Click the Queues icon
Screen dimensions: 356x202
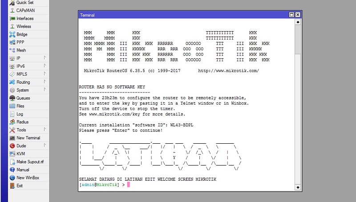coord(12,98)
